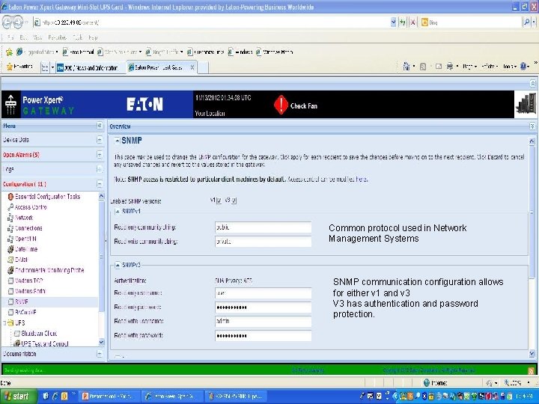Open the Free Hotmail favorites link
This screenshot has width=539, height=404.
(x=79, y=52)
